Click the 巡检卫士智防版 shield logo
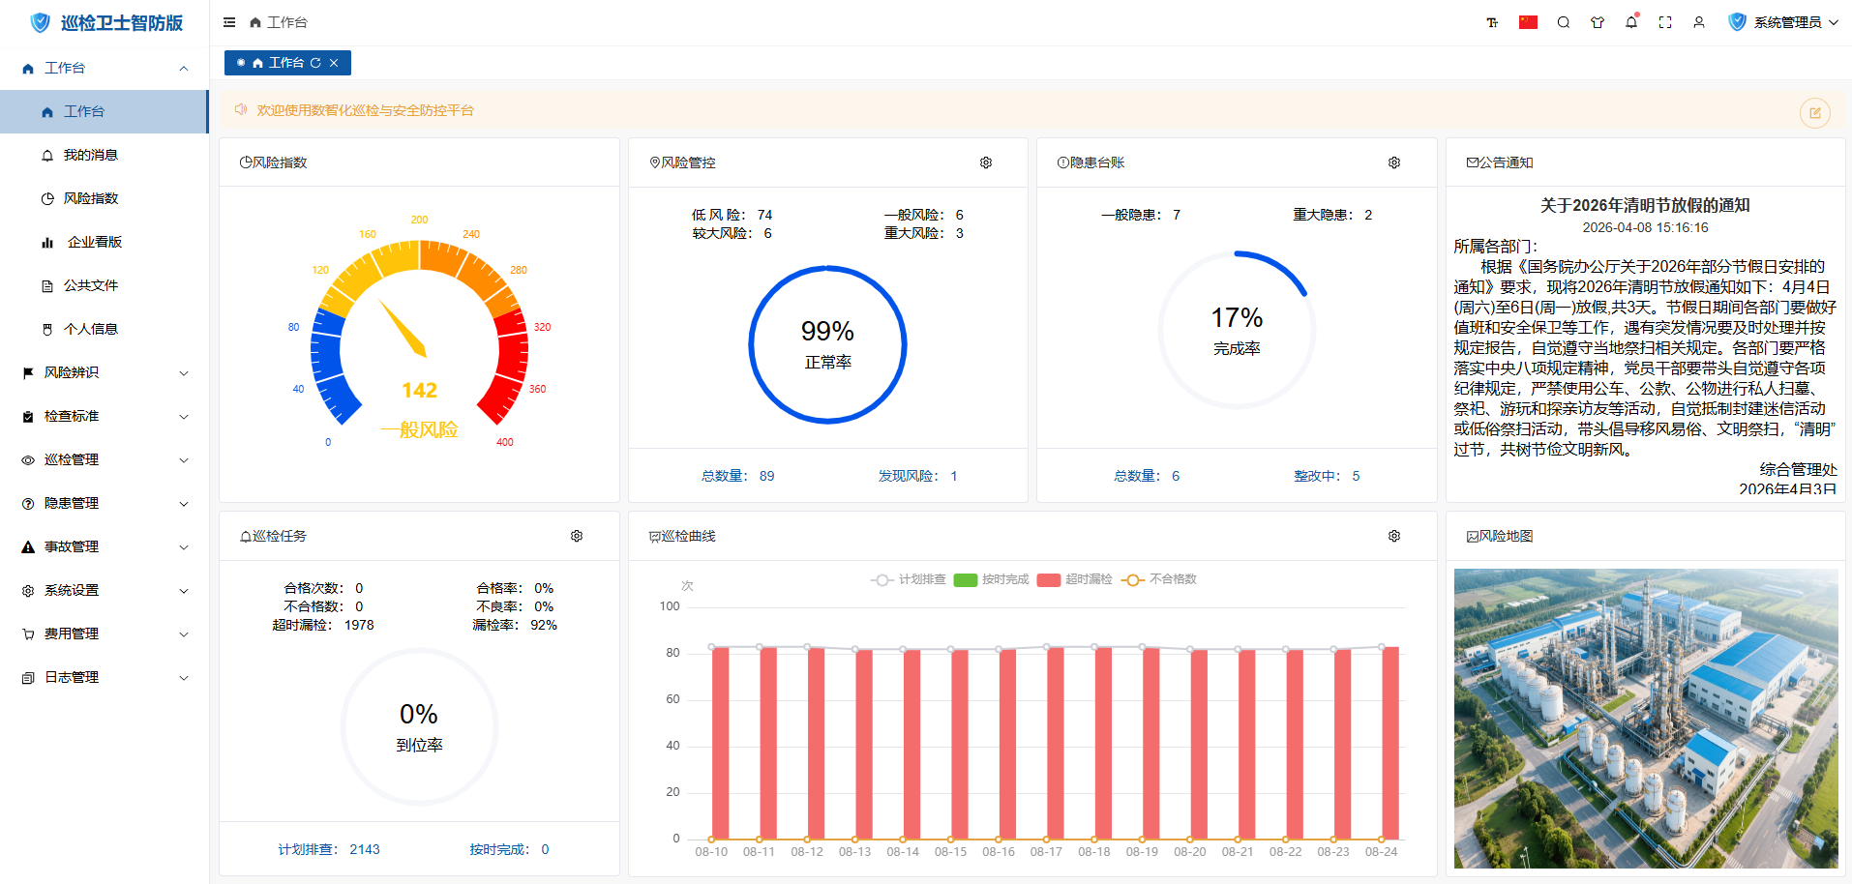This screenshot has width=1852, height=884. (41, 22)
